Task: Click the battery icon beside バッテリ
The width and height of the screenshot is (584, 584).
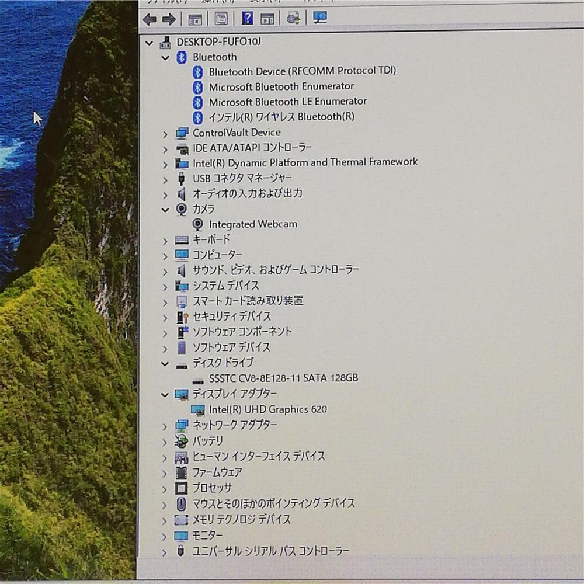Action: pyautogui.click(x=182, y=441)
